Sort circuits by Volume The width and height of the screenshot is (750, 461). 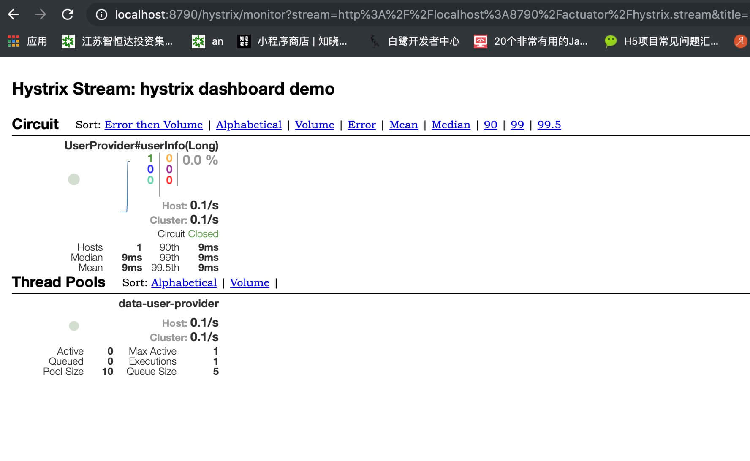[315, 125]
